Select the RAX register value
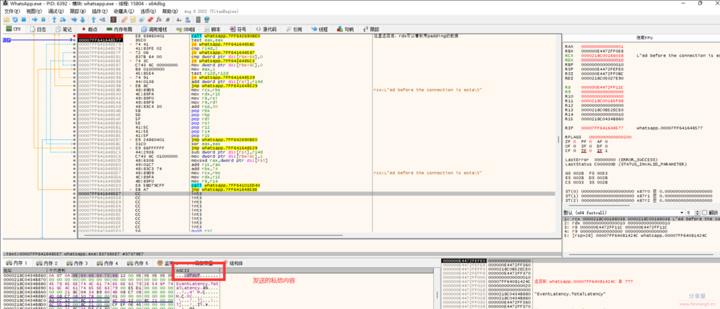The width and height of the screenshot is (720, 309). point(602,46)
